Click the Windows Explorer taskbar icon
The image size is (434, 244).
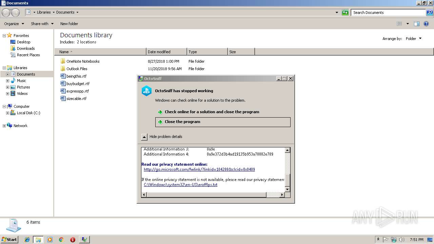click(38, 240)
